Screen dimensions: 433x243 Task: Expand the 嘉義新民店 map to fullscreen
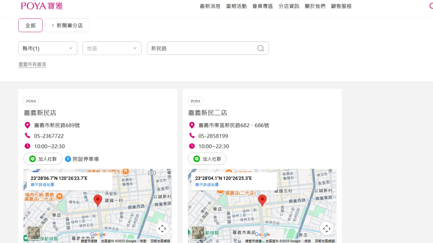tap(162, 228)
